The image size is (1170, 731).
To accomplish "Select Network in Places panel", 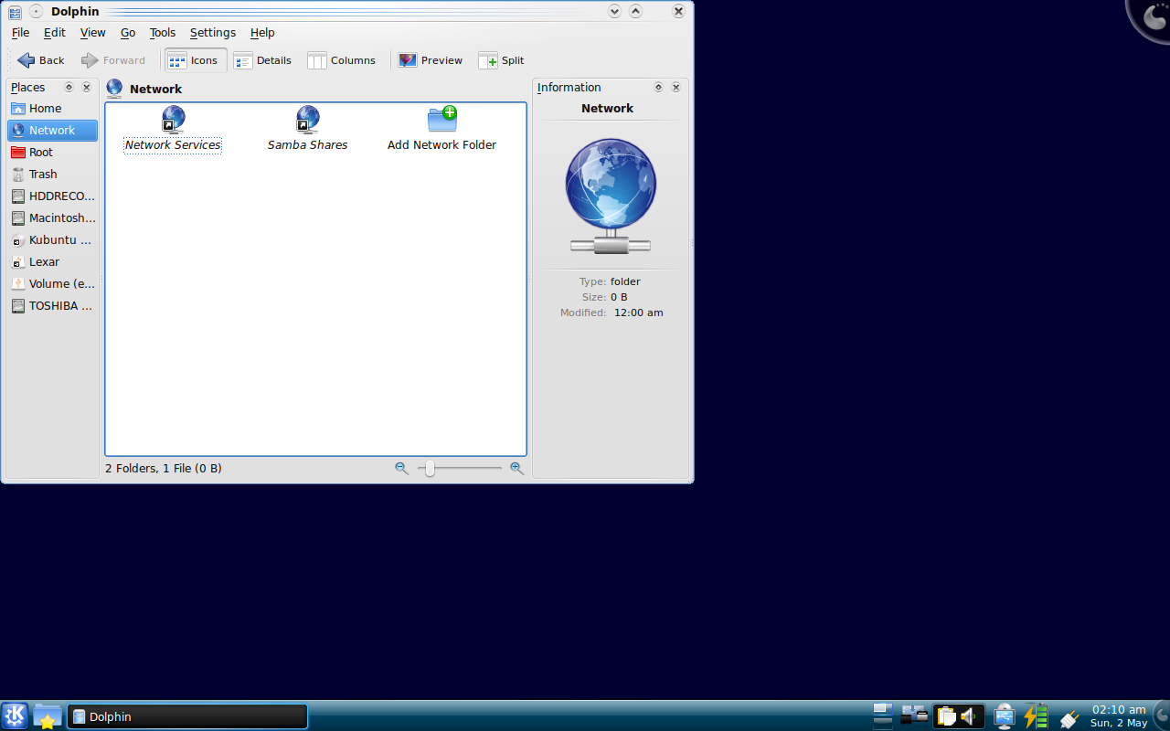I will point(52,130).
